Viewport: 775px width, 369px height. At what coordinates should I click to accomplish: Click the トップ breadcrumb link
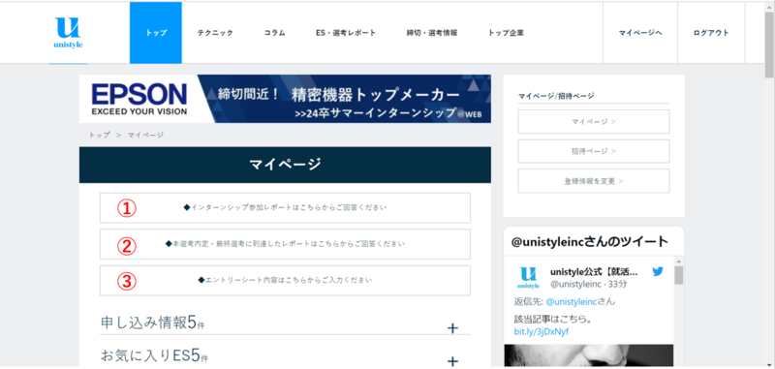click(100, 135)
